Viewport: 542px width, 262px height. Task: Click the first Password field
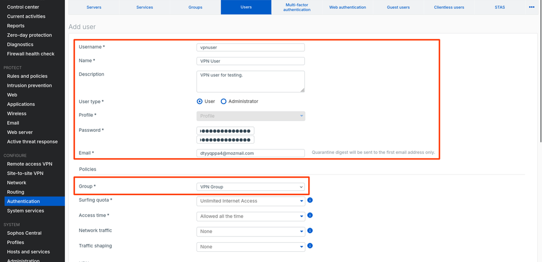tap(225, 131)
